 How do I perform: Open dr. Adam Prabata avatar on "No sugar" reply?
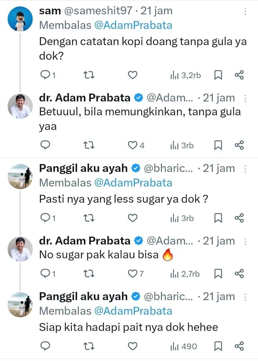click(20, 249)
